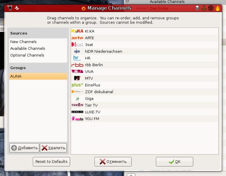Image resolution: width=226 pixels, height=176 pixels.
Task: Click the orange app icon beside Manage Channels
Action: 83,8
